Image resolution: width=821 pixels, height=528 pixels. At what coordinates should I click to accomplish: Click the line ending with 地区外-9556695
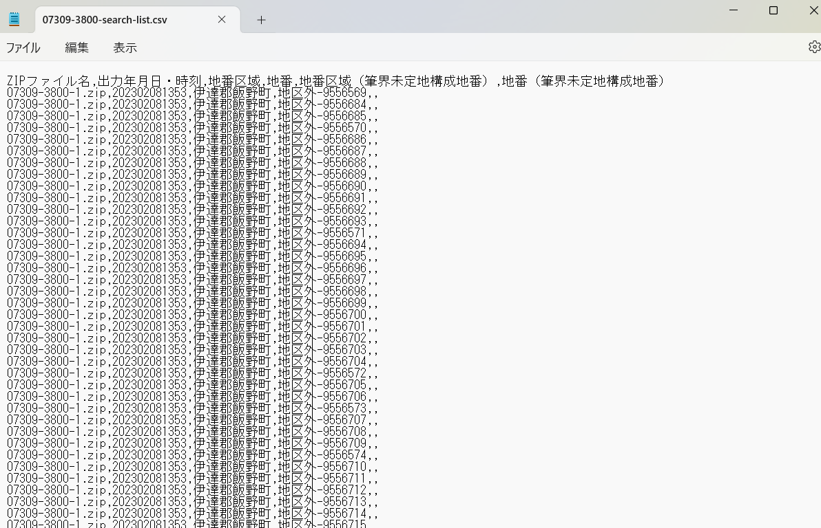[192, 256]
